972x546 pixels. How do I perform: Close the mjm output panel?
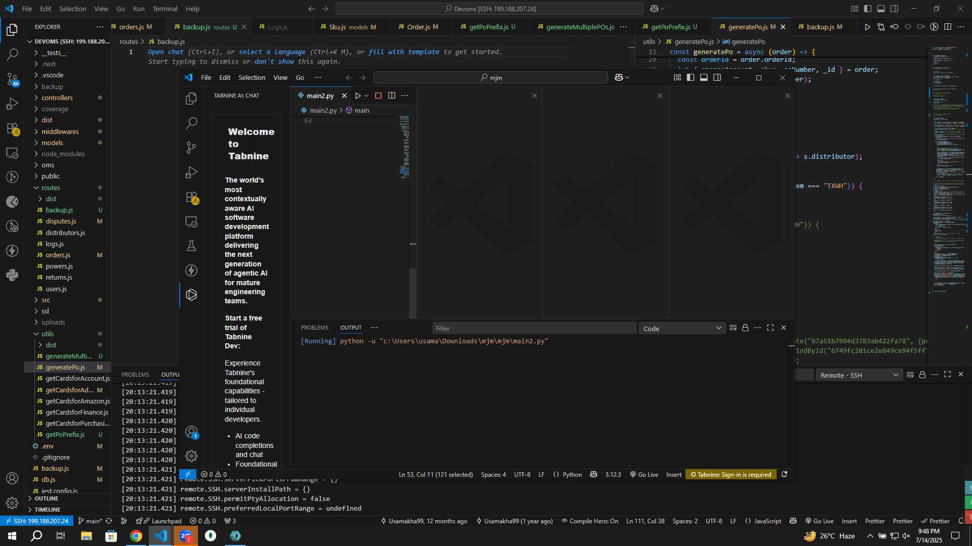784,328
